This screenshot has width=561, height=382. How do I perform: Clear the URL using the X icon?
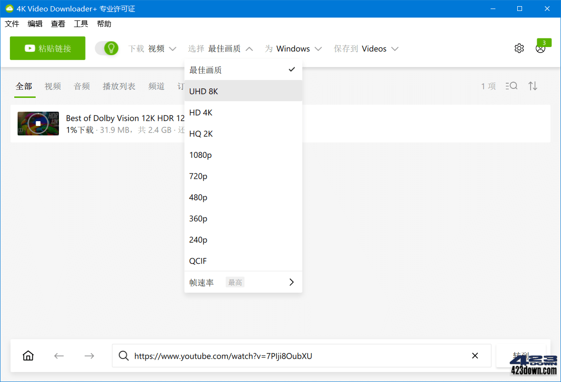point(474,355)
